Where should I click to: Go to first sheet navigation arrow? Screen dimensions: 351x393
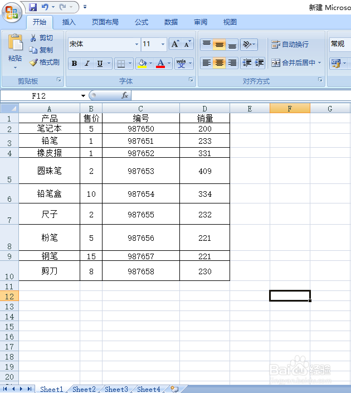point(5,389)
